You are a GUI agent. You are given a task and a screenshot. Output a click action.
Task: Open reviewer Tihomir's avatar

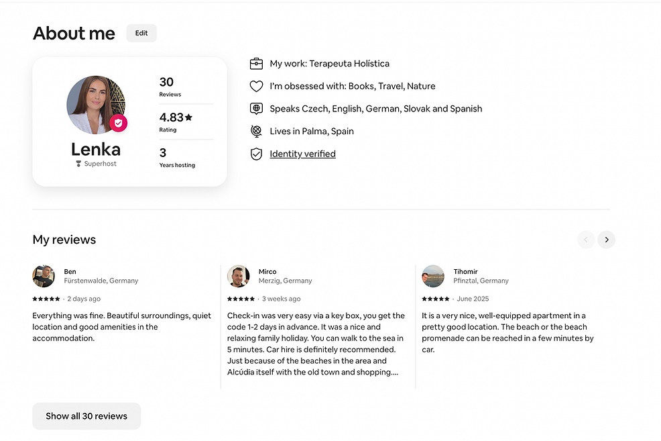[433, 276]
